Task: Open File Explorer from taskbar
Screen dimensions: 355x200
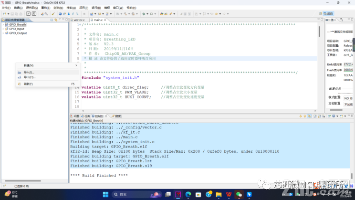Action: [219, 194]
